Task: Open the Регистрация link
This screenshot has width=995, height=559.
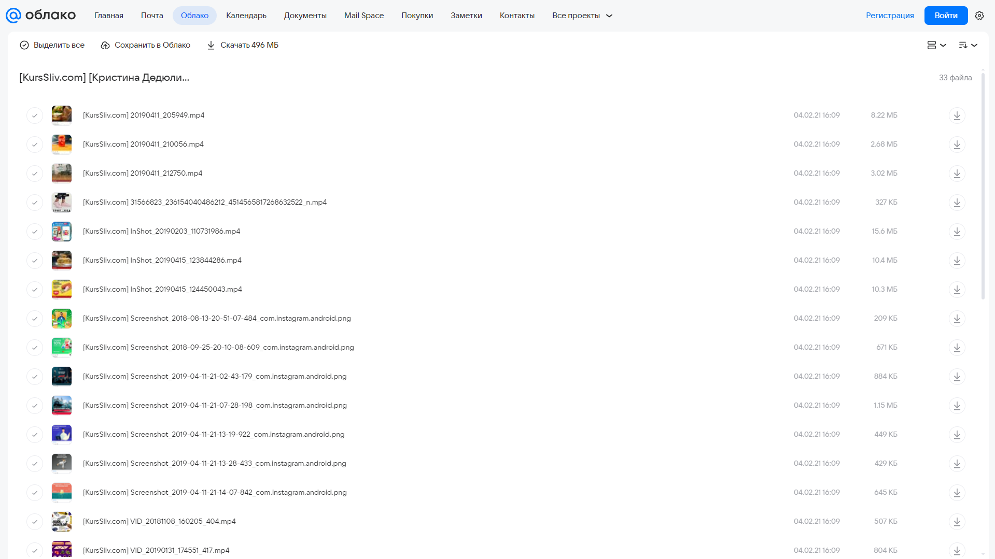Action: coord(890,16)
